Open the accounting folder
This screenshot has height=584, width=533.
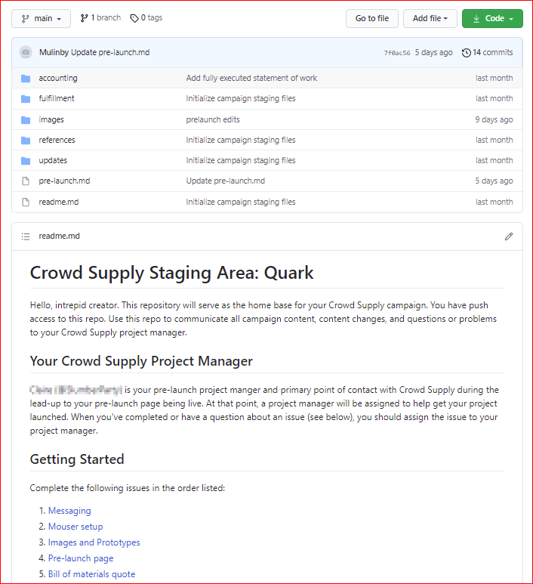[58, 78]
